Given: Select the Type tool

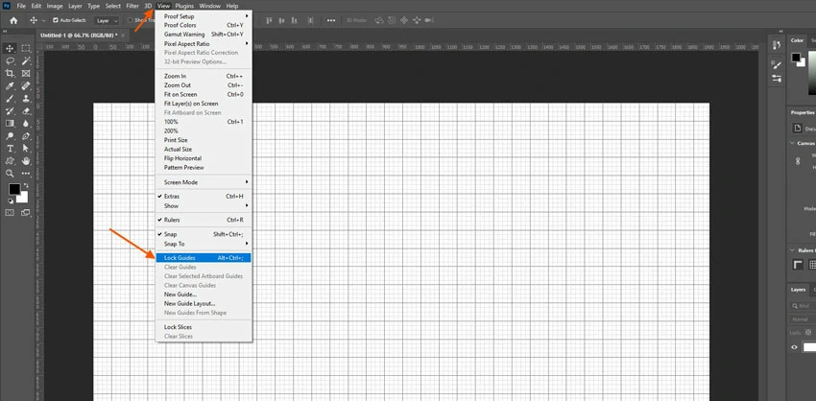Looking at the screenshot, I should (x=11, y=149).
